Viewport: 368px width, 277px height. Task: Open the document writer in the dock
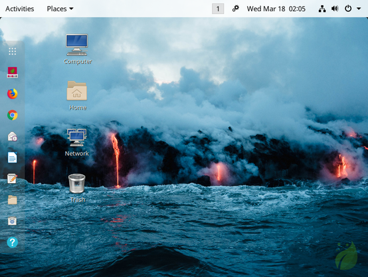pyautogui.click(x=12, y=157)
